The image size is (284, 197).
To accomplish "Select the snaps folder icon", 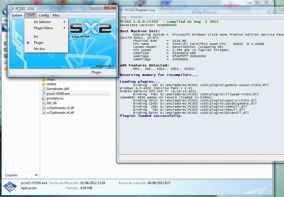I will [43, 79].
